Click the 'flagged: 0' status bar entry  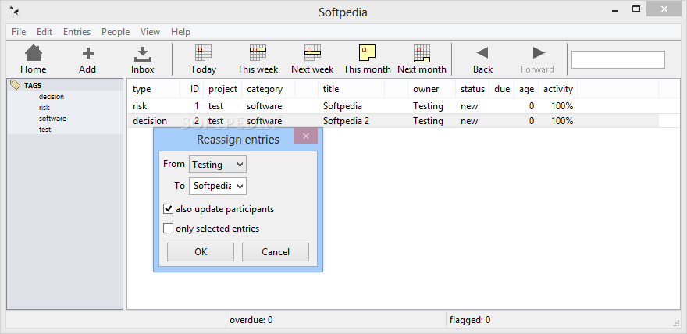470,320
